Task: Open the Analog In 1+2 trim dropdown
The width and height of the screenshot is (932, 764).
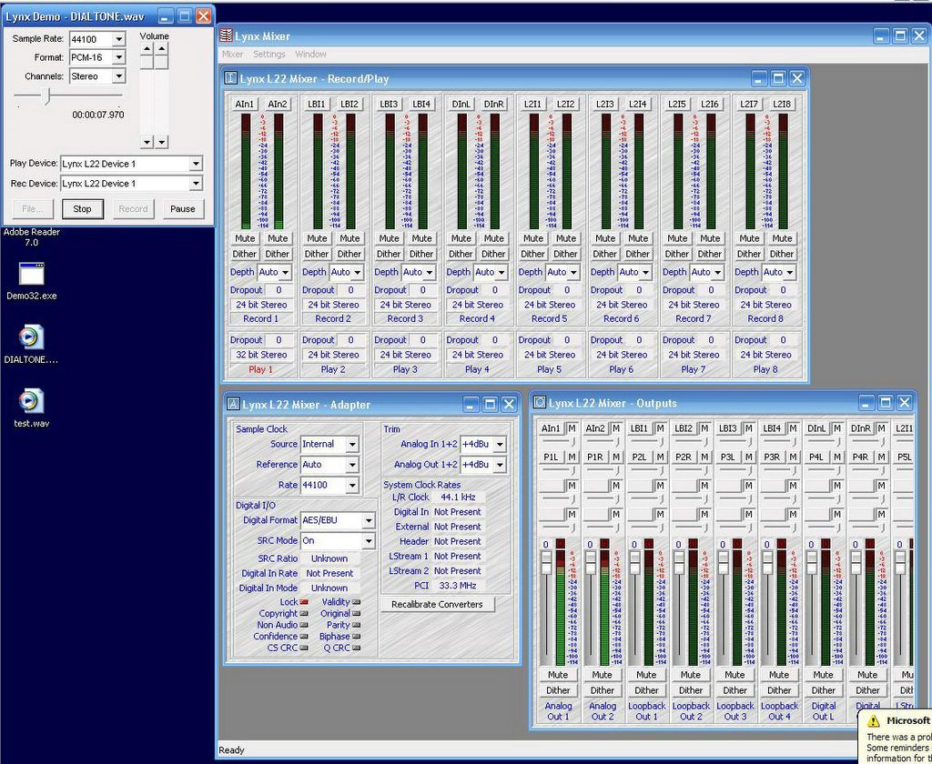Action: point(500,445)
